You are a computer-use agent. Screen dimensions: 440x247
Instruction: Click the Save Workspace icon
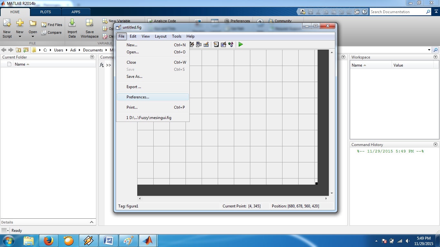point(90,28)
